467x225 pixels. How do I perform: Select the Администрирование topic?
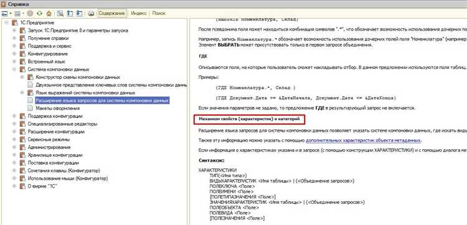tap(49, 147)
